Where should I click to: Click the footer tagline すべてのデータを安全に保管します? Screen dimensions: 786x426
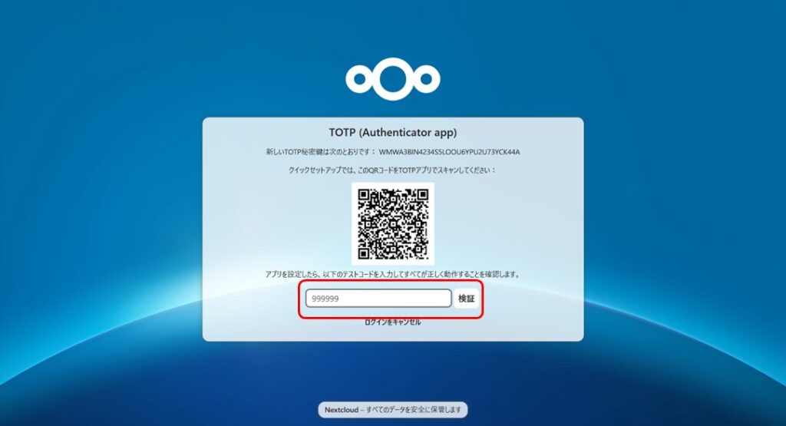point(414,409)
